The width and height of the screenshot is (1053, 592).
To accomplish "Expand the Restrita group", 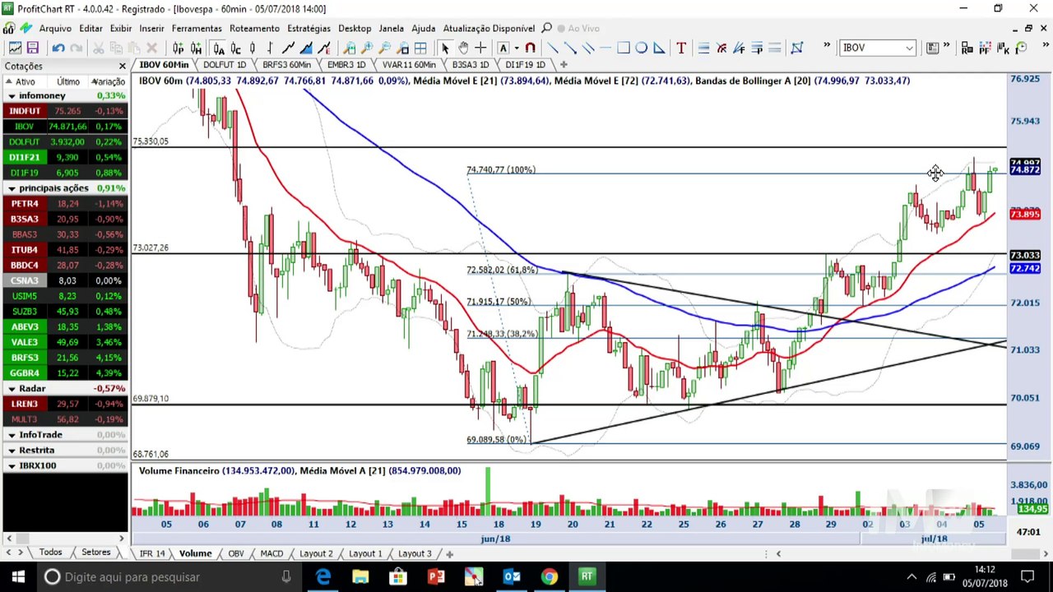I will [x=12, y=451].
